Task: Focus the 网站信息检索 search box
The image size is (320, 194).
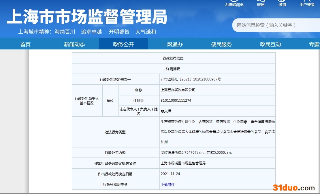Action: (x=274, y=25)
